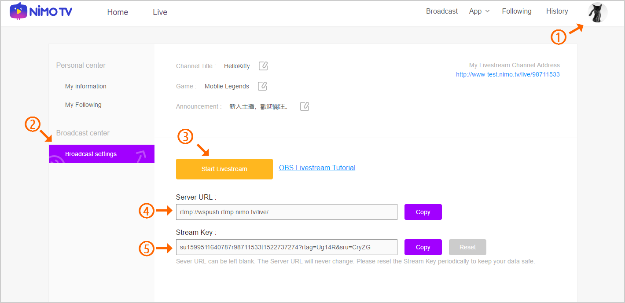The image size is (625, 303).
Task: Edit the Game using pencil icon
Action: tap(262, 86)
